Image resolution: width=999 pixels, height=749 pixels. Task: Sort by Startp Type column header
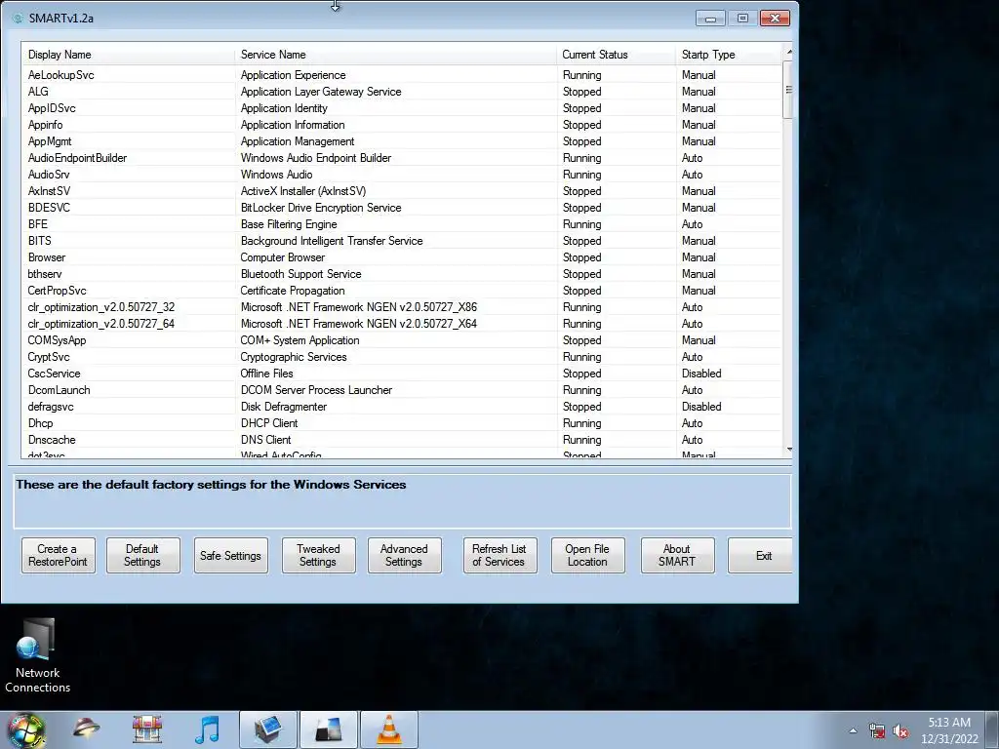pyautogui.click(x=728, y=55)
